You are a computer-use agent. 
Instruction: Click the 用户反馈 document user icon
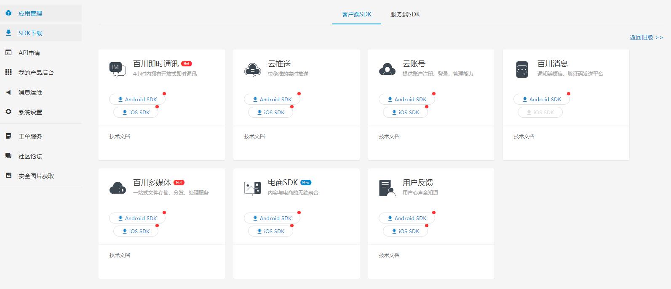coord(387,188)
